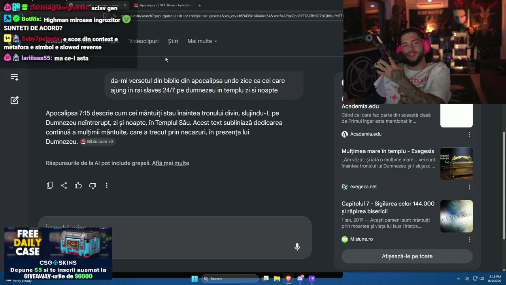Screen dimensions: 506x285
Task: Share the AI answer
Action: [x=64, y=185]
